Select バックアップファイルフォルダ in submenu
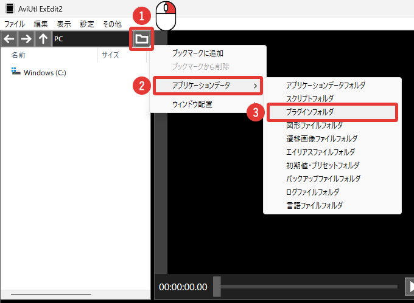Image resolution: width=414 pixels, height=303 pixels. pyautogui.click(x=332, y=179)
